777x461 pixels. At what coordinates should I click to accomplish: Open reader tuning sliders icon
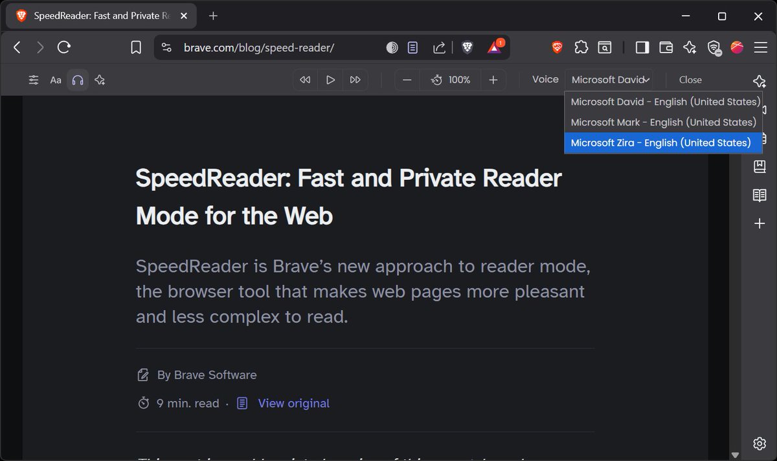coord(34,80)
